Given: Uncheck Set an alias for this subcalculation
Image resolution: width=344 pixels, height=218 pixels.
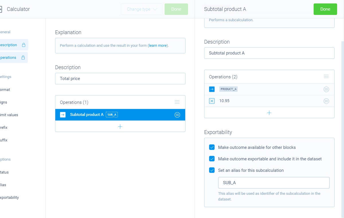Looking at the screenshot, I should coord(212,170).
